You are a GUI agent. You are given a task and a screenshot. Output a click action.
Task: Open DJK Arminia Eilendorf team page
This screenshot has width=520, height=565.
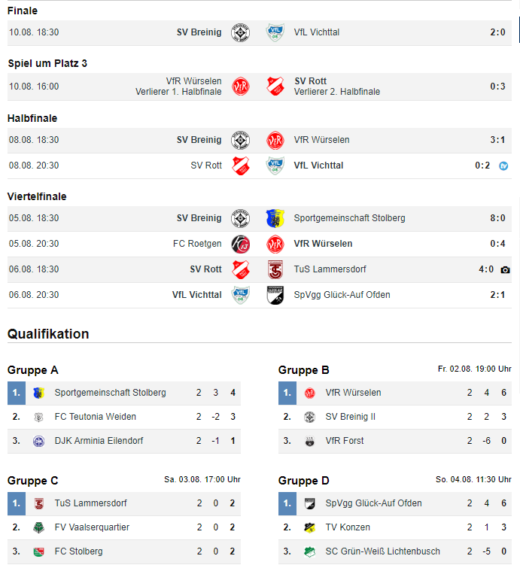[99, 441]
